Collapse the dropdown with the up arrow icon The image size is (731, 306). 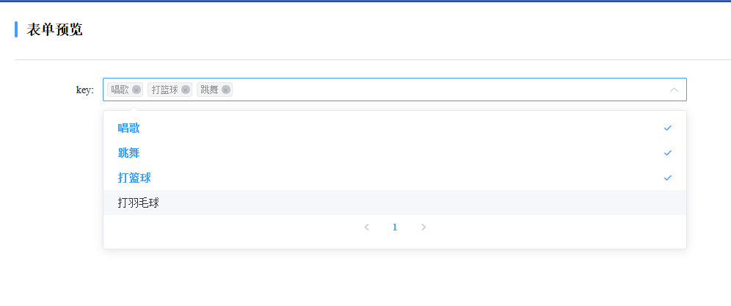(674, 90)
